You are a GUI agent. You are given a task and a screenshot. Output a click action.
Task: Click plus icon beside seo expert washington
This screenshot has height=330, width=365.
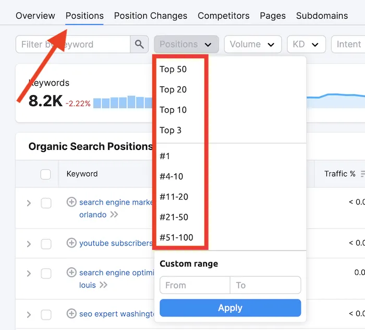tap(71, 313)
